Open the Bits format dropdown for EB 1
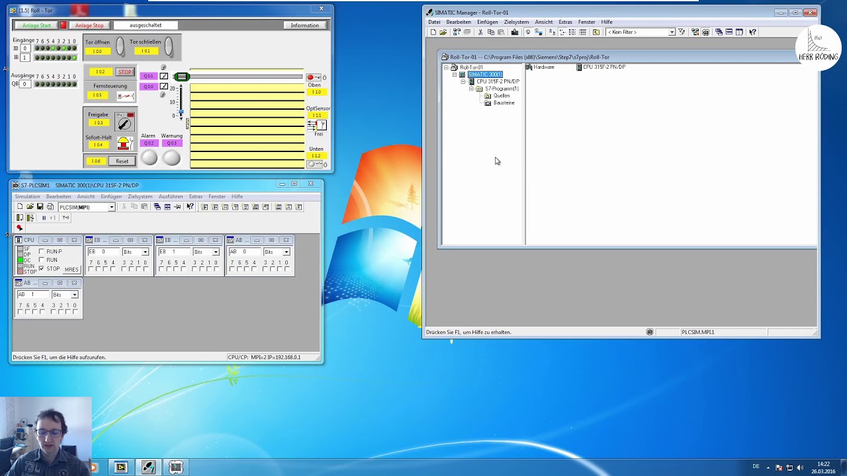Viewport: 847px width, 476px height. (x=215, y=252)
